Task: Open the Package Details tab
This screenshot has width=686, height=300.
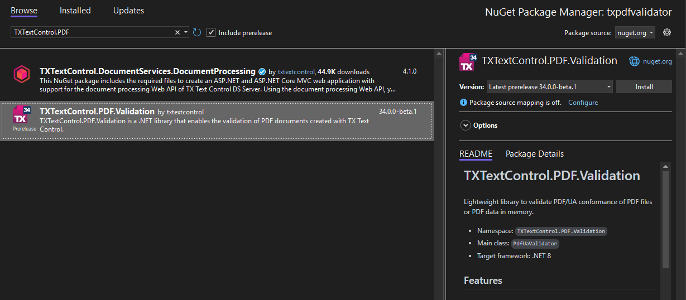Action: [x=534, y=154]
